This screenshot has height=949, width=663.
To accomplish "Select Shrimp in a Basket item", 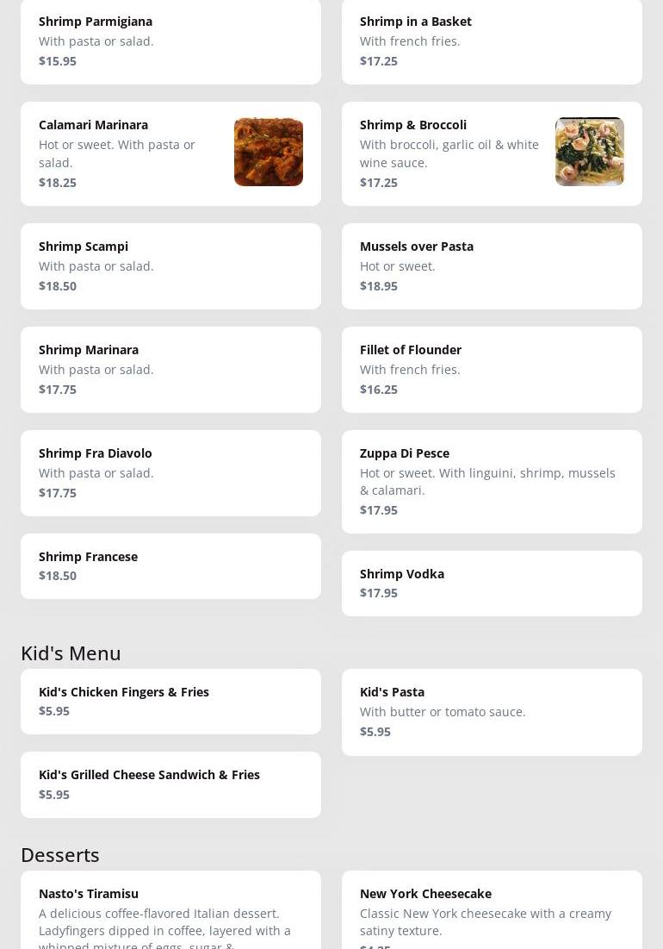I will point(492,41).
